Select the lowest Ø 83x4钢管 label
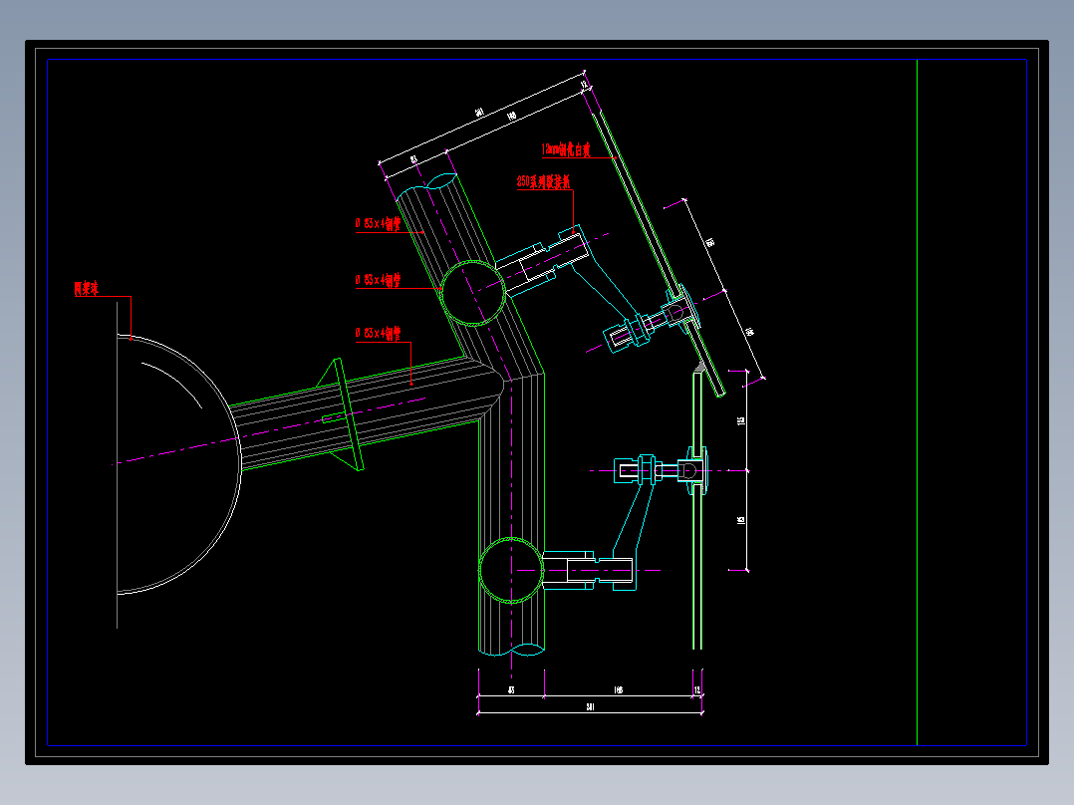This screenshot has height=805, width=1074. 379,333
